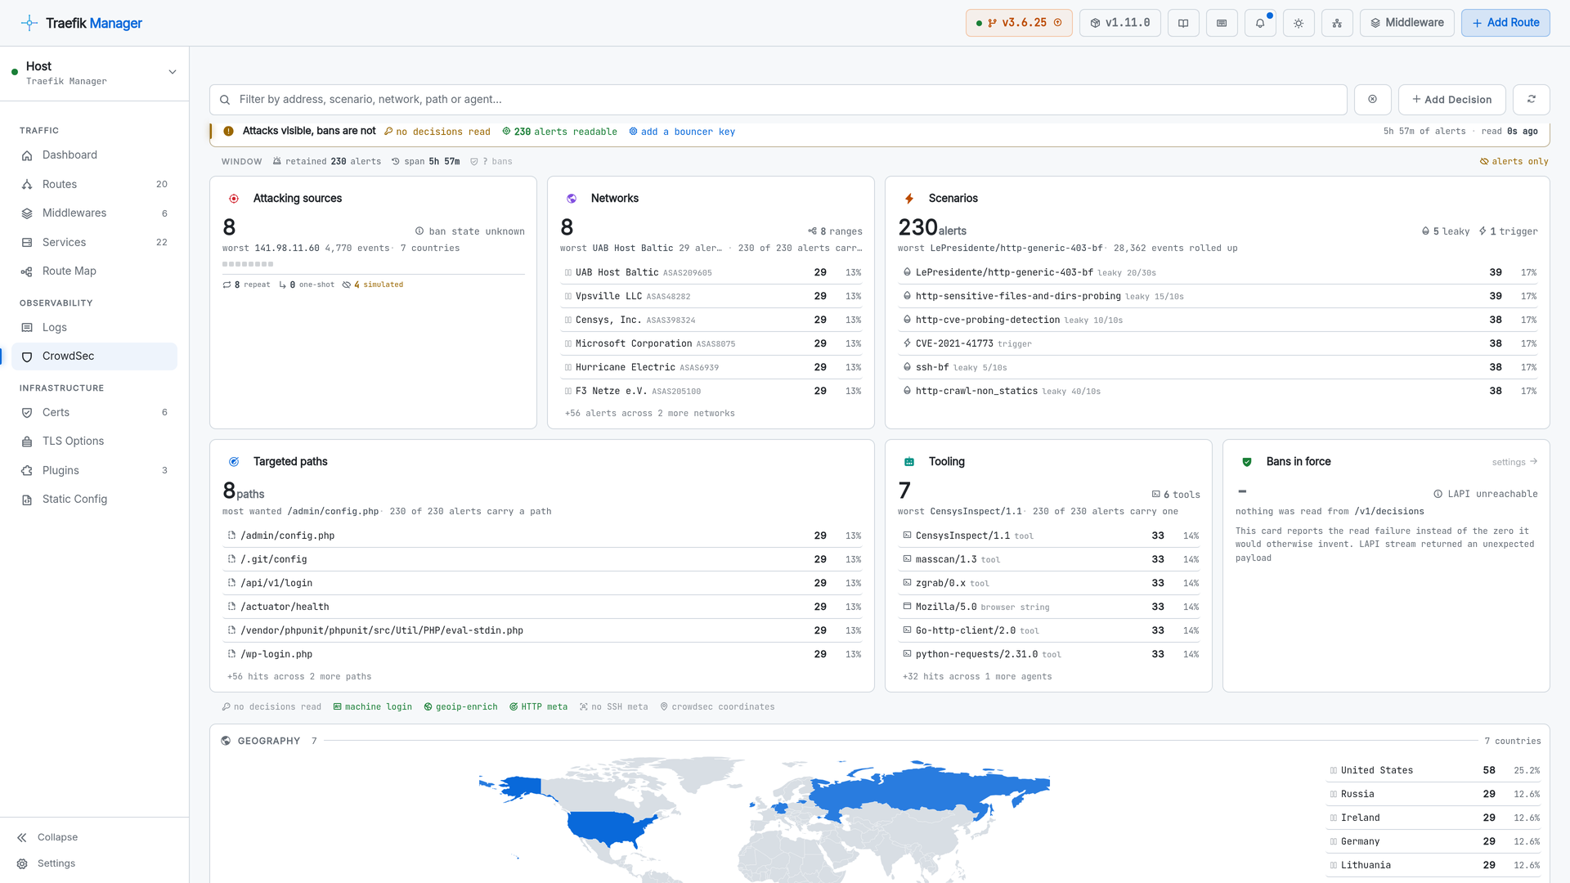Select Russia in the geography list
The image size is (1570, 883).
tap(1433, 794)
